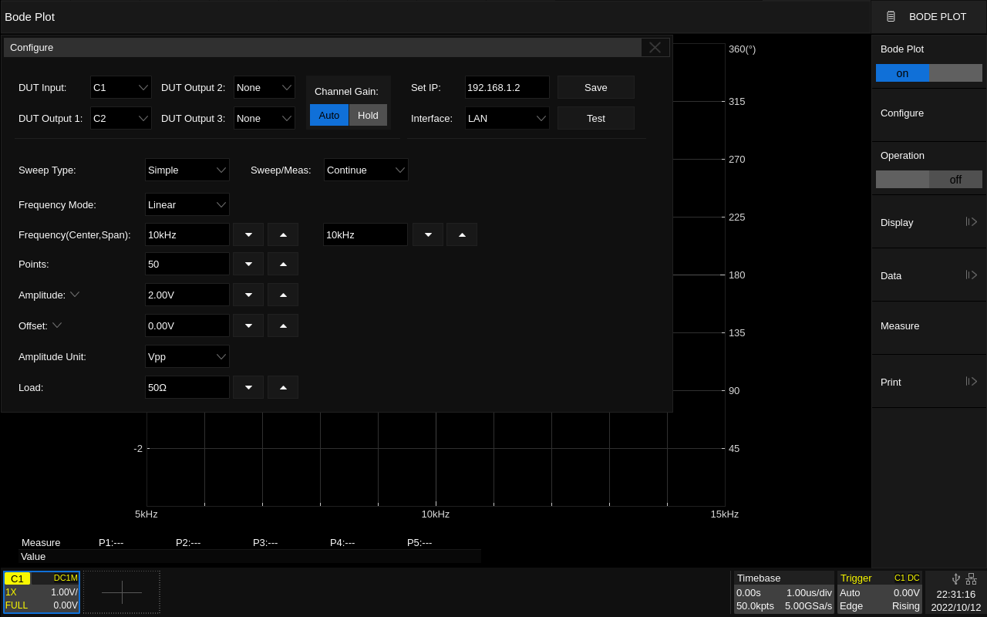Increase the Points value with up arrow
The image size is (987, 617).
coord(283,264)
